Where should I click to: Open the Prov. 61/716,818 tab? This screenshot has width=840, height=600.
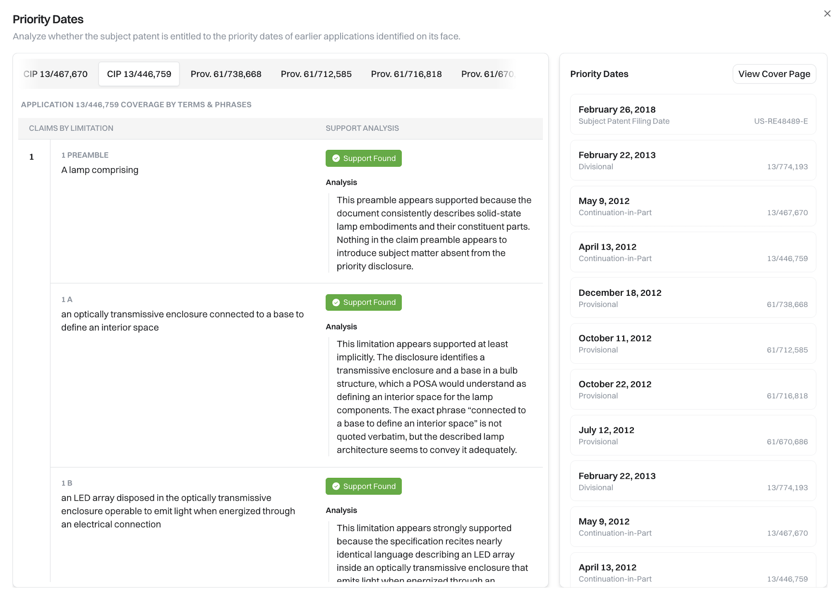tap(406, 74)
